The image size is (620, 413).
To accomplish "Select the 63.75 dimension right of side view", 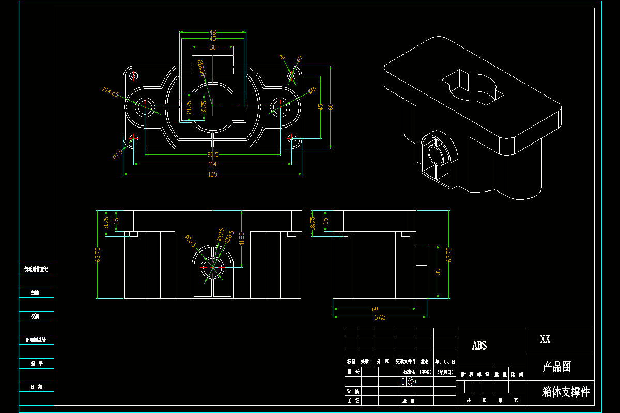I will tap(448, 255).
